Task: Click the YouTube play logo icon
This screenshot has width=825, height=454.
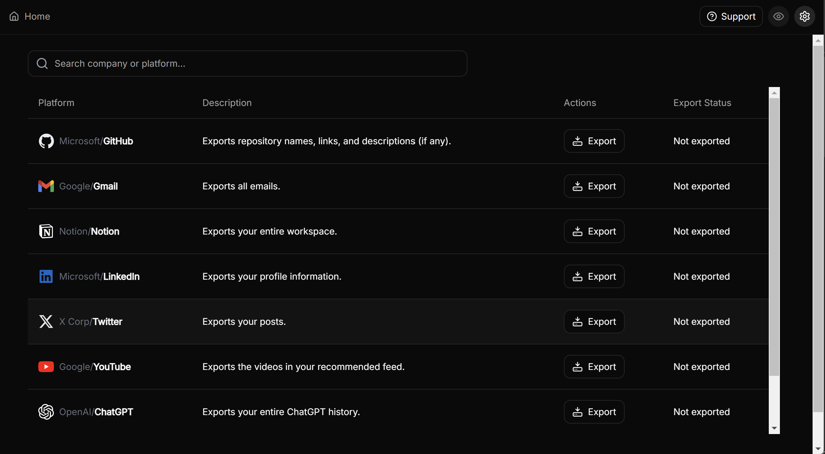Action: pyautogui.click(x=46, y=367)
